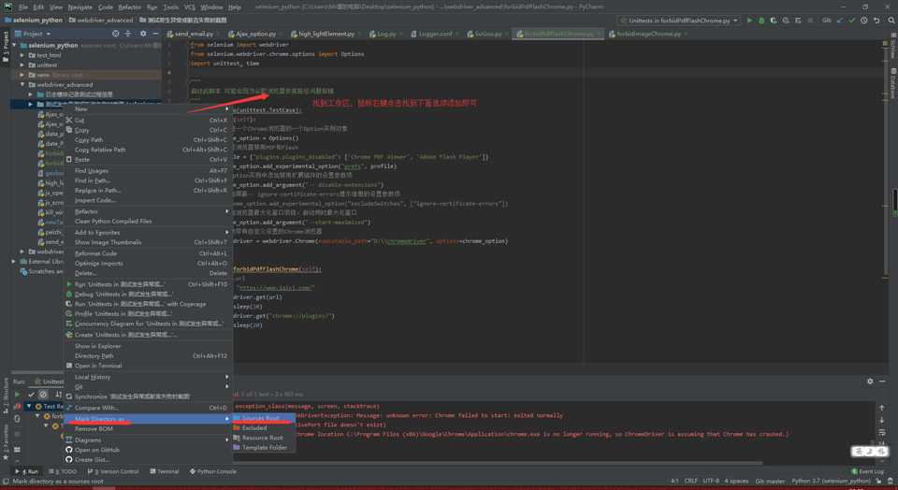Rerun tests with green Run panel arrow

pos(17,395)
